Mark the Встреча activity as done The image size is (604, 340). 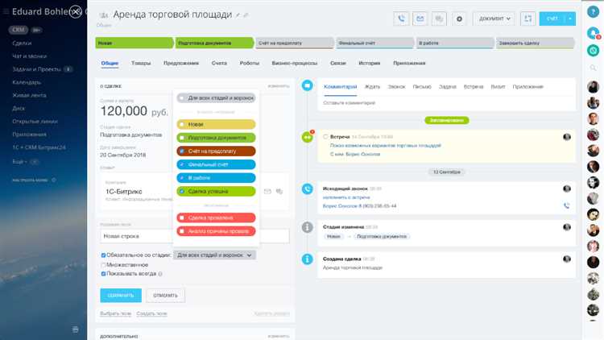[x=325, y=137]
